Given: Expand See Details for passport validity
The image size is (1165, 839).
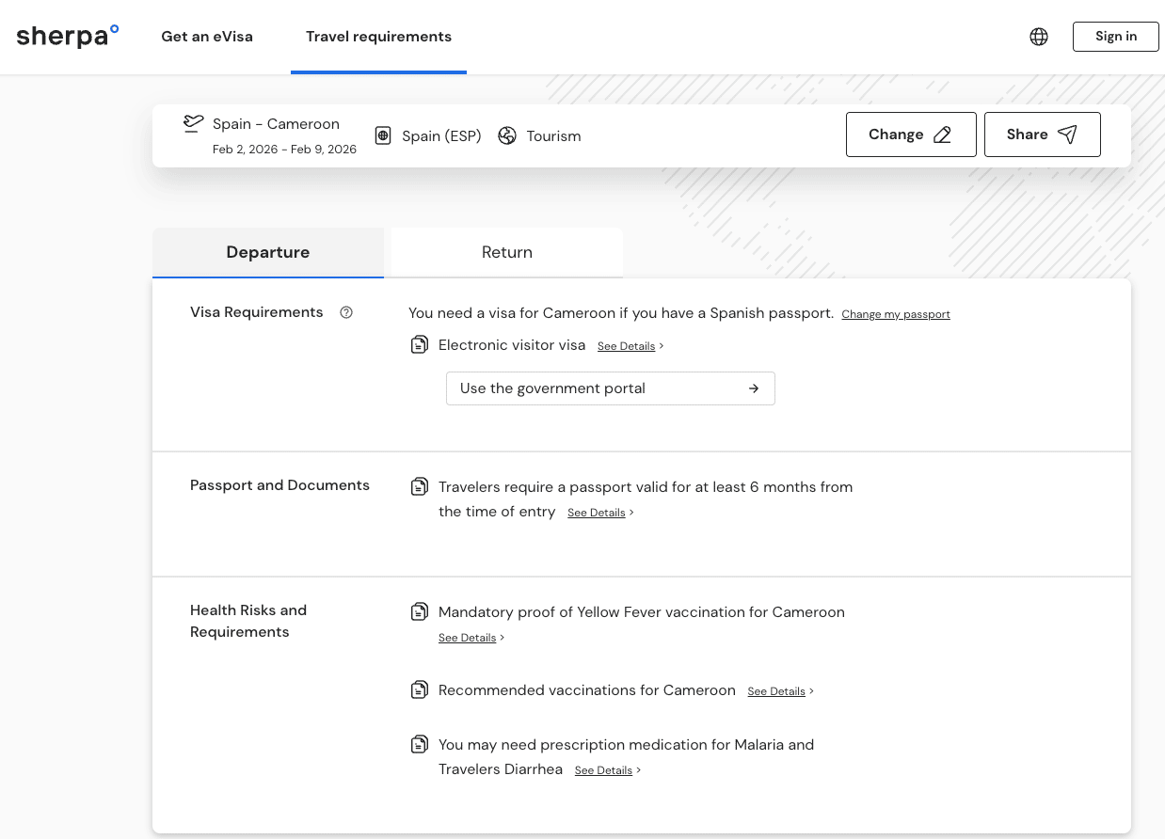Looking at the screenshot, I should [599, 513].
